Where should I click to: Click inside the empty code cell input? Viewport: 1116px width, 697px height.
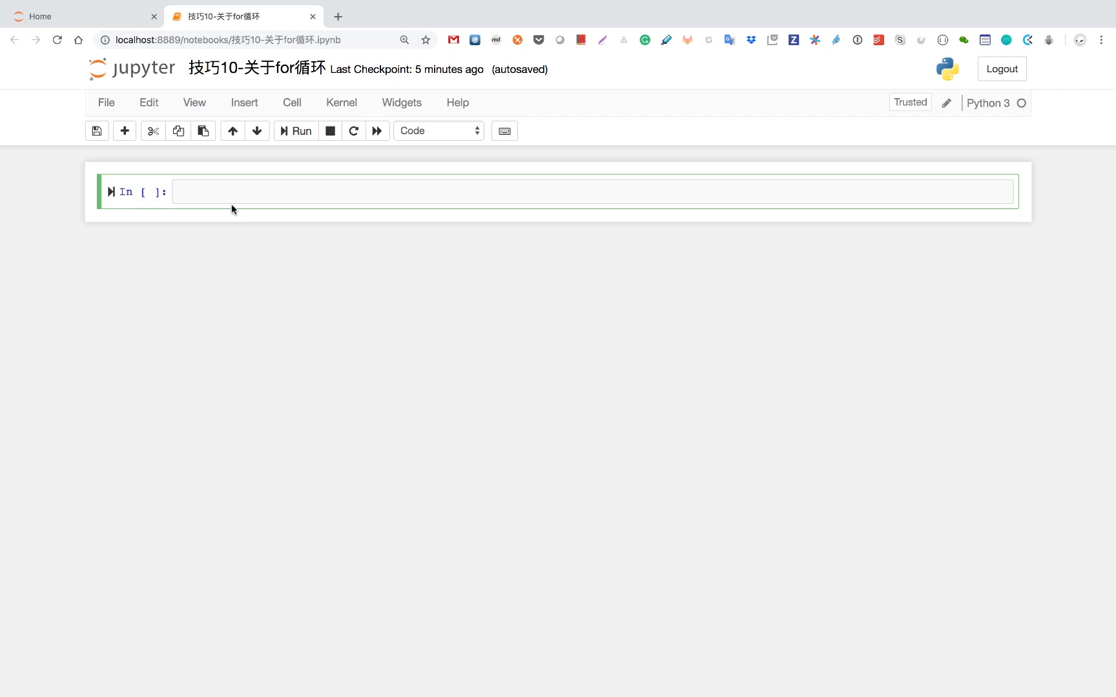592,192
